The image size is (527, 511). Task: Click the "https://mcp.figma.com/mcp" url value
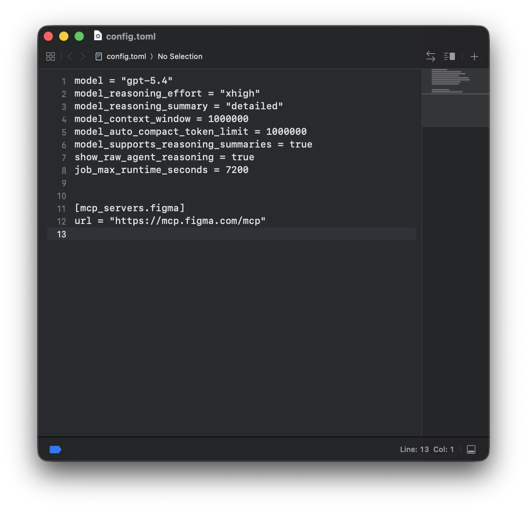[x=188, y=221]
